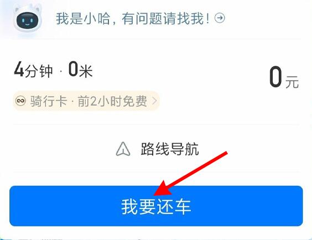
Task: Tap the large 0 fee digit
Action: (x=275, y=77)
